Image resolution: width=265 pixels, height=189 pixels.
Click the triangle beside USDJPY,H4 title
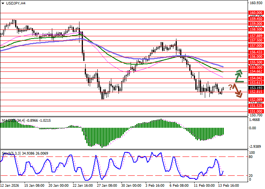pos(3,3)
